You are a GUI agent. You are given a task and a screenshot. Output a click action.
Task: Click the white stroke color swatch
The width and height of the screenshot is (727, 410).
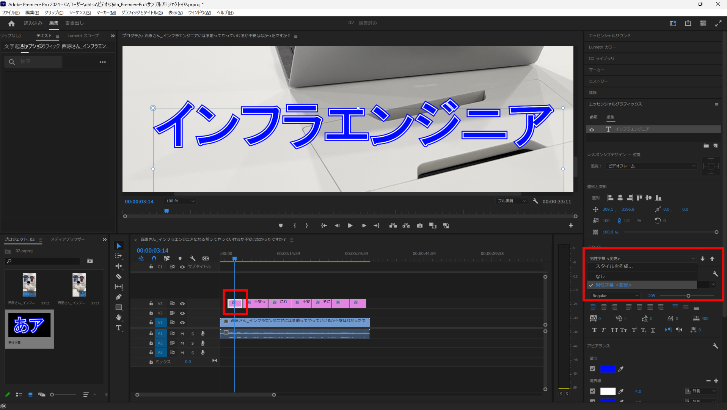tap(608, 391)
